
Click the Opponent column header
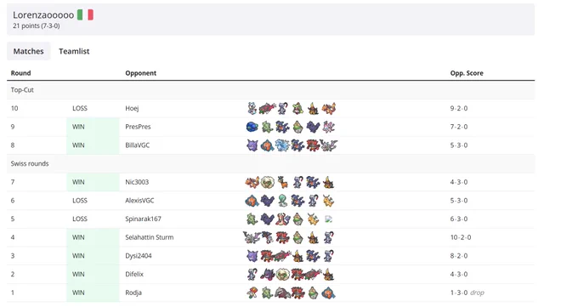pyautogui.click(x=141, y=73)
